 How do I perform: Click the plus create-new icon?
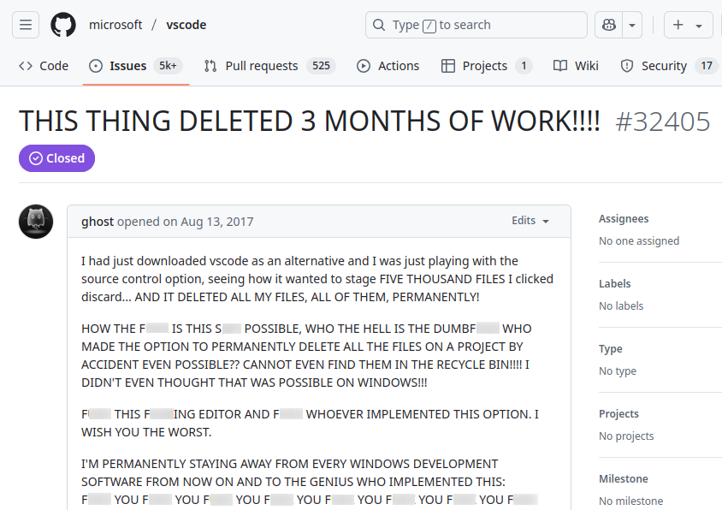pos(678,25)
